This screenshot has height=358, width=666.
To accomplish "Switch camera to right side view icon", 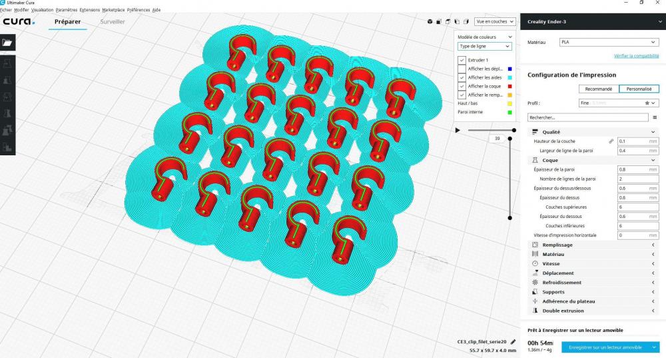I will (466, 22).
